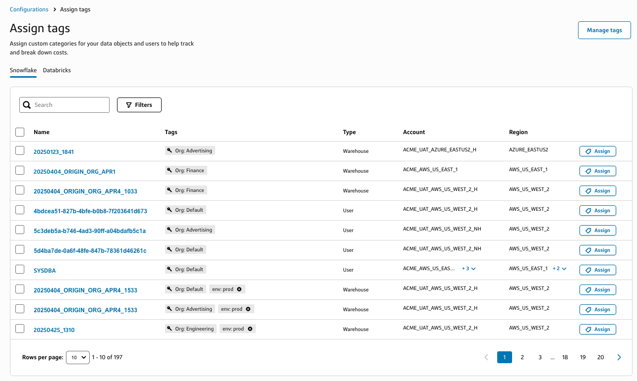Go to the next page arrow

coord(619,357)
